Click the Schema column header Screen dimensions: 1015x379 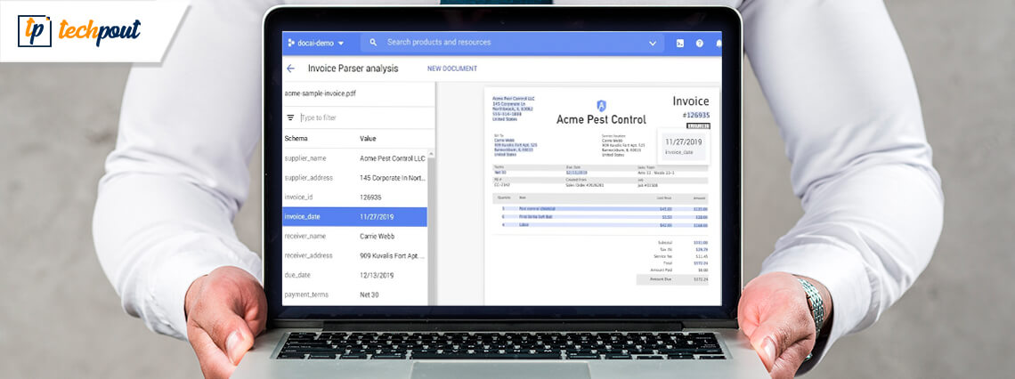(296, 139)
